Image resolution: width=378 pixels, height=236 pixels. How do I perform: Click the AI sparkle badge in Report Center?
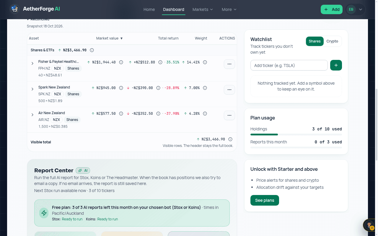(83, 171)
